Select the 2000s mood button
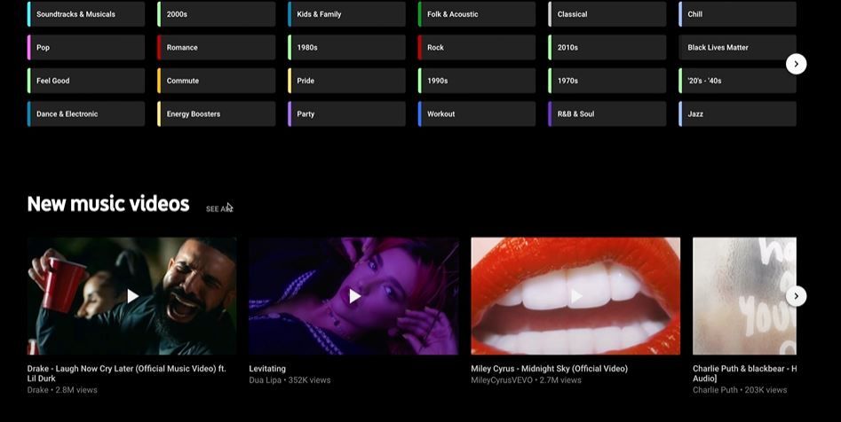 tap(217, 14)
